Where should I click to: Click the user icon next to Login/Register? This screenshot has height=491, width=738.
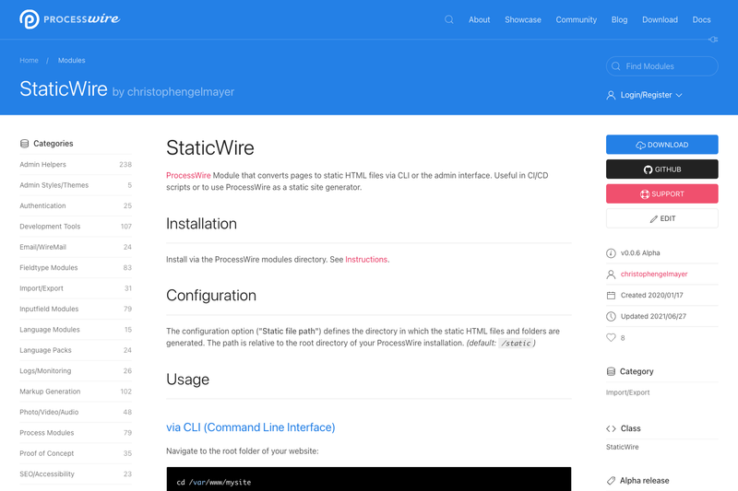point(611,95)
